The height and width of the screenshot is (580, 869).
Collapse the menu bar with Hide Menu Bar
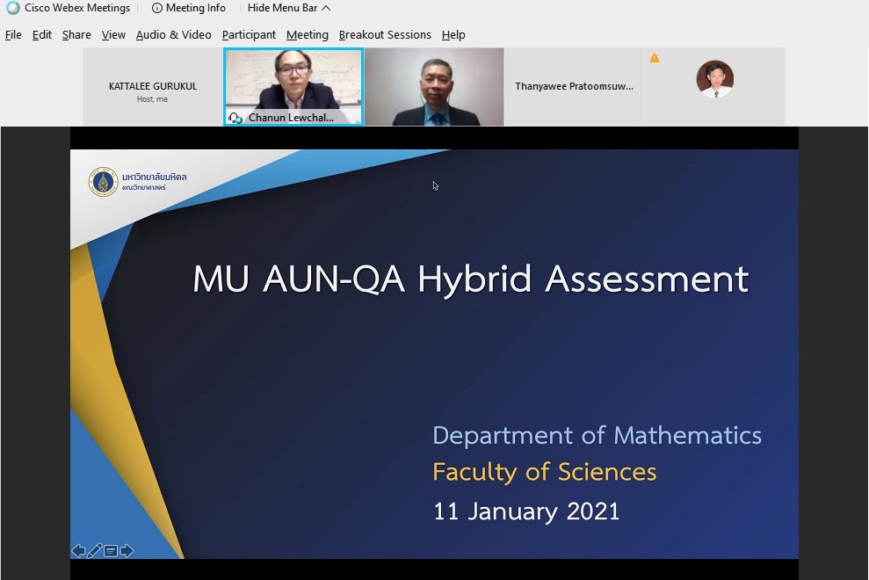[288, 8]
